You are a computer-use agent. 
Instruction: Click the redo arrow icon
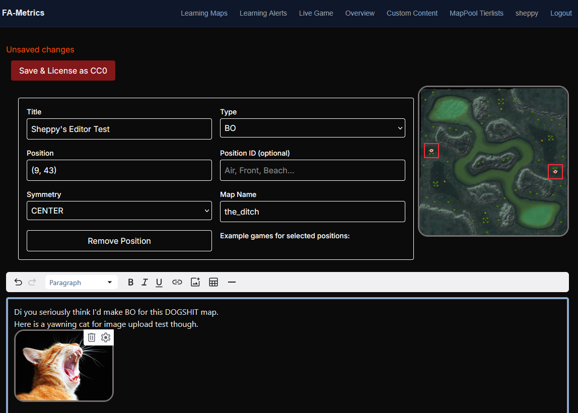pos(32,283)
